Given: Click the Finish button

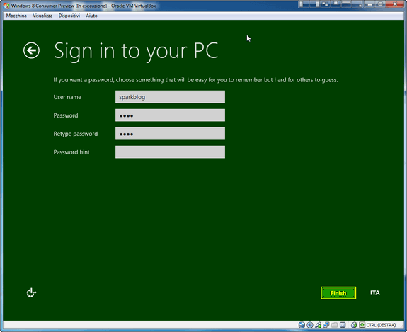Looking at the screenshot, I should (338, 293).
